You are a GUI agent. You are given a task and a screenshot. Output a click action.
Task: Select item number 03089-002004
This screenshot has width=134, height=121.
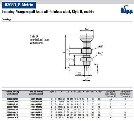pos(13,102)
